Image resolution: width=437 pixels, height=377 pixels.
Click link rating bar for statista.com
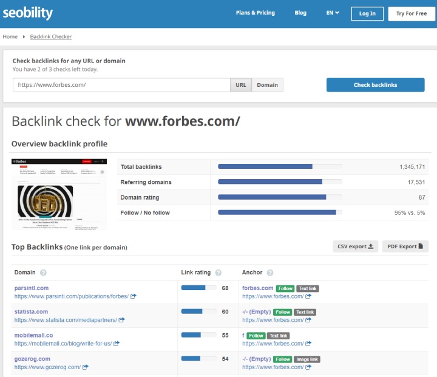click(198, 311)
